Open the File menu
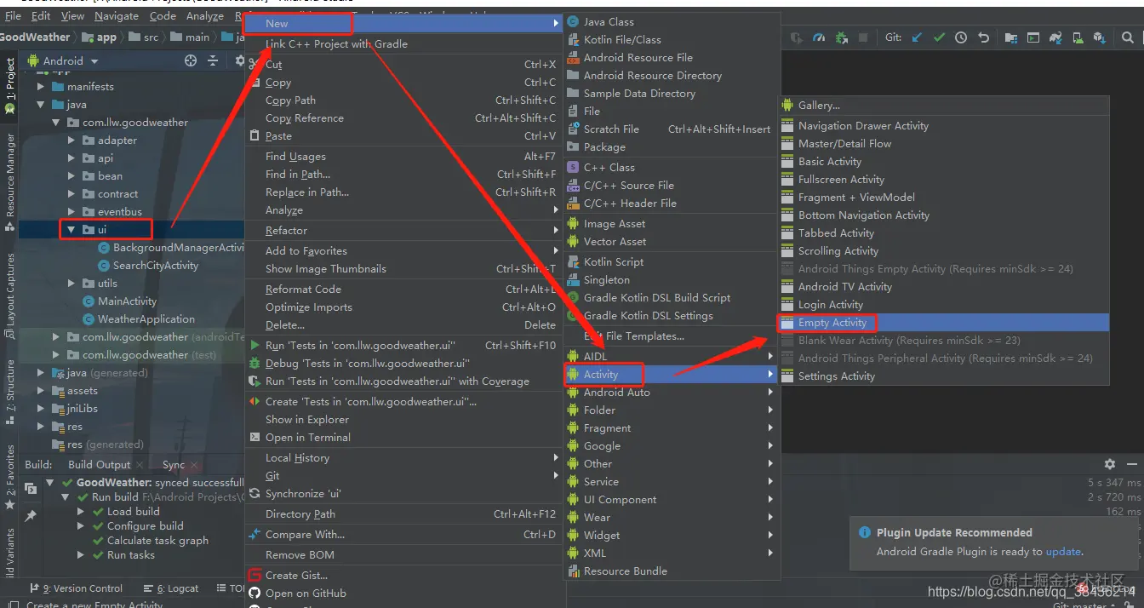 click(x=13, y=15)
